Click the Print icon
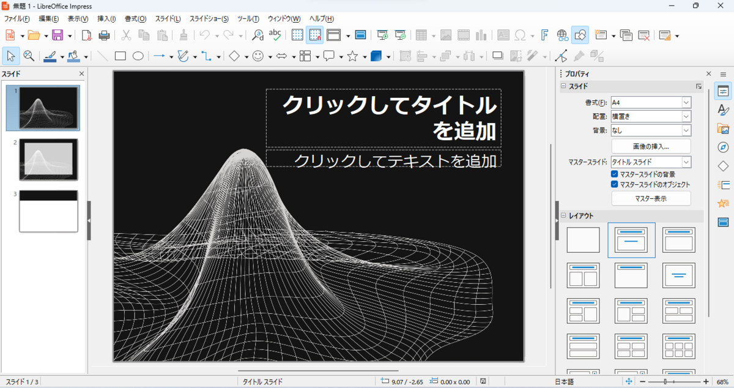 pos(104,35)
